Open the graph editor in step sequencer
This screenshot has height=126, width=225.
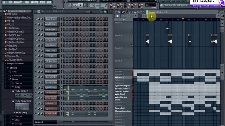[x=101, y=12]
